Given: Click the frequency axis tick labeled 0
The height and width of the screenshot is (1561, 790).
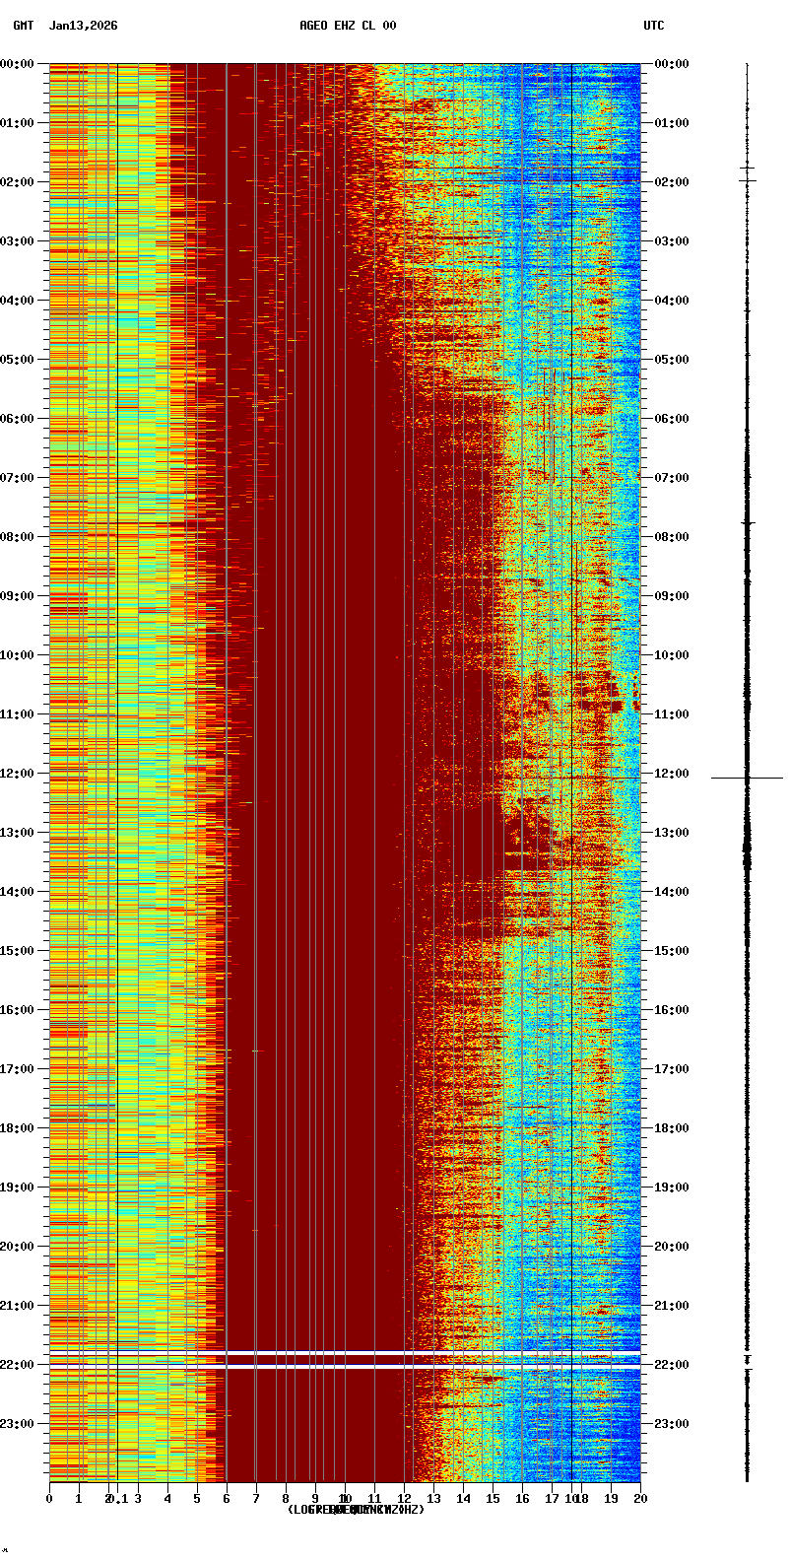Looking at the screenshot, I should [x=49, y=1499].
